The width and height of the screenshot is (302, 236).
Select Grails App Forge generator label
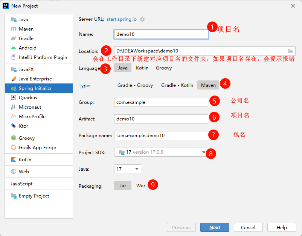click(x=37, y=148)
